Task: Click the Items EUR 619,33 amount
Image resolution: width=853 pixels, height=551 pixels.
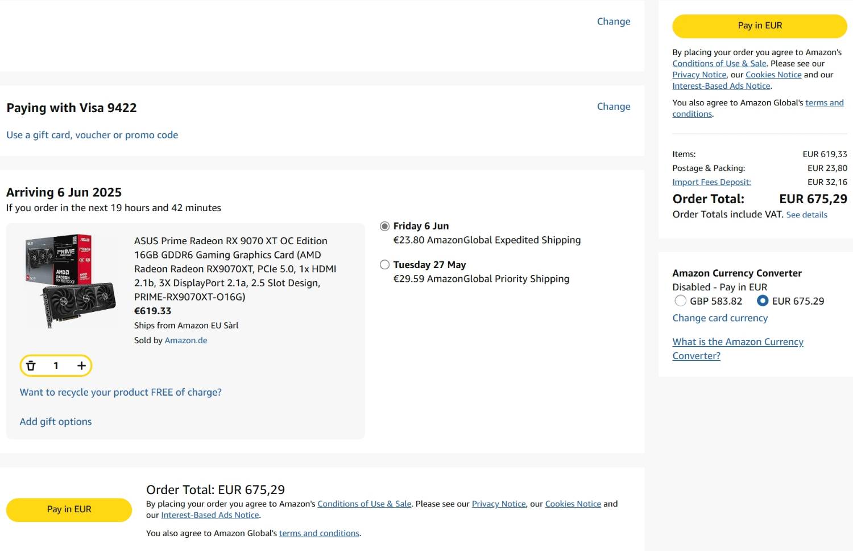Action: click(825, 154)
